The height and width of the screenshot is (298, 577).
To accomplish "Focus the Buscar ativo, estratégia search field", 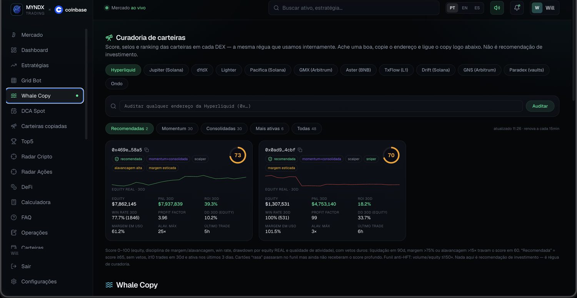I will click(x=354, y=8).
